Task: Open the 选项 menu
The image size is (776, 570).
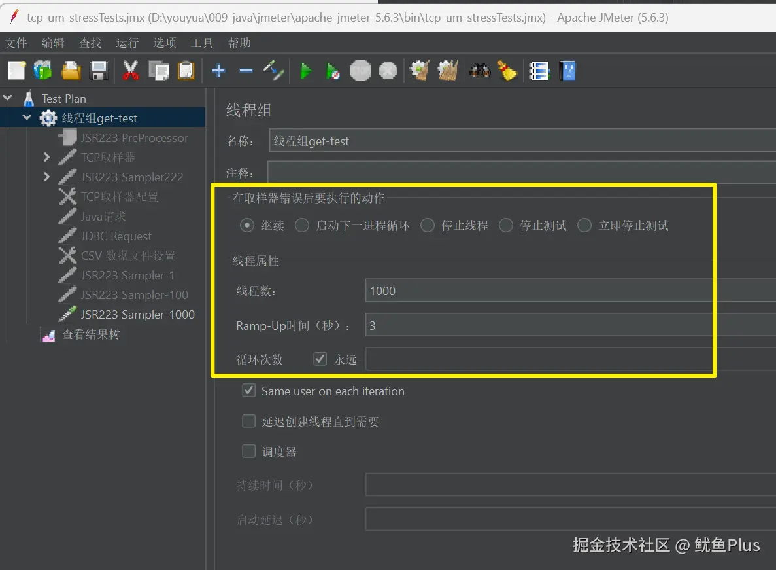Action: click(x=164, y=43)
